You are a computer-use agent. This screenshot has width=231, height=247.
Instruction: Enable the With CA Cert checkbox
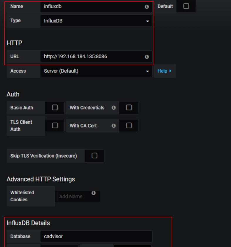[x=129, y=126]
